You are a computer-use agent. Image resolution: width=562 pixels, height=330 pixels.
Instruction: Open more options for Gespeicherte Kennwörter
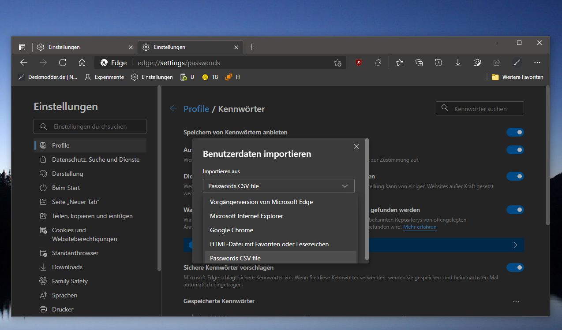tap(516, 302)
